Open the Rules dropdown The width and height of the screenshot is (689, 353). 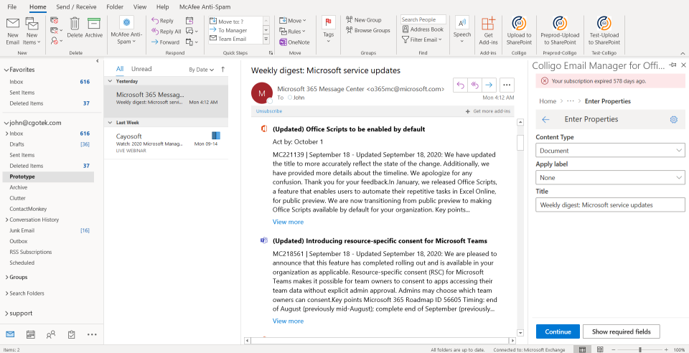(293, 31)
